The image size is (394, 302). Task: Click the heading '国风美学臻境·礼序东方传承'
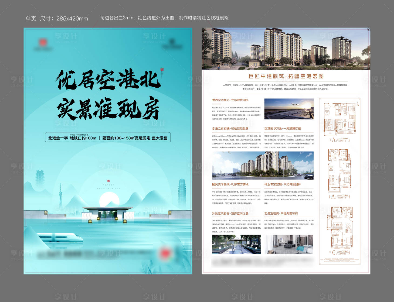click(x=230, y=184)
